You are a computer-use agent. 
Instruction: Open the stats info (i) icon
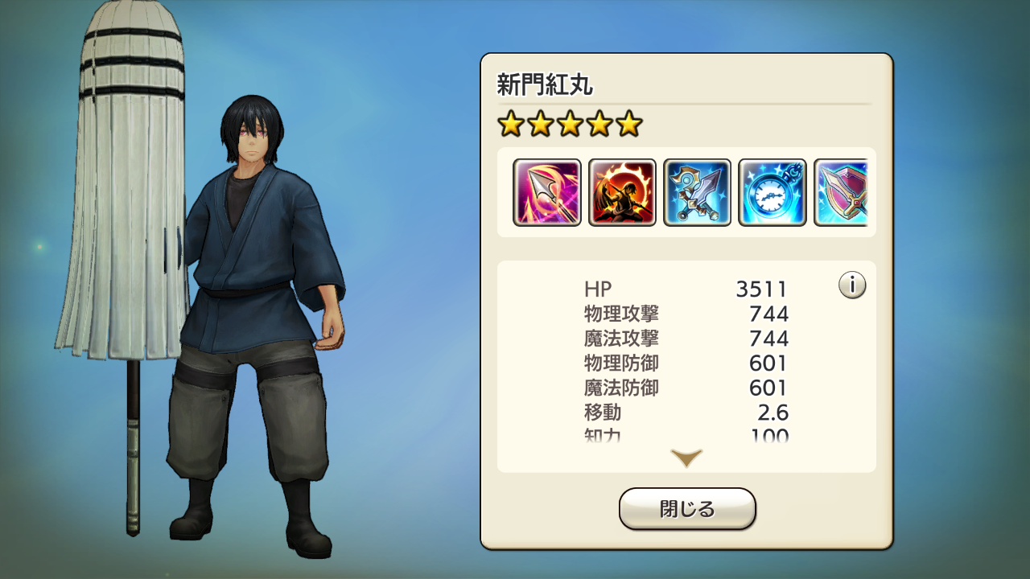[x=852, y=285]
